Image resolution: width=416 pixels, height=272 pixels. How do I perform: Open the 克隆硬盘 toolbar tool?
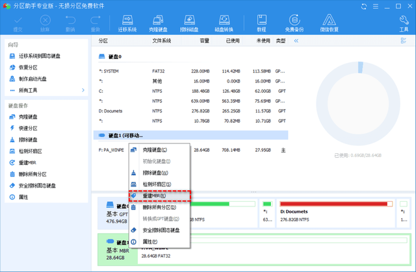coord(158,23)
